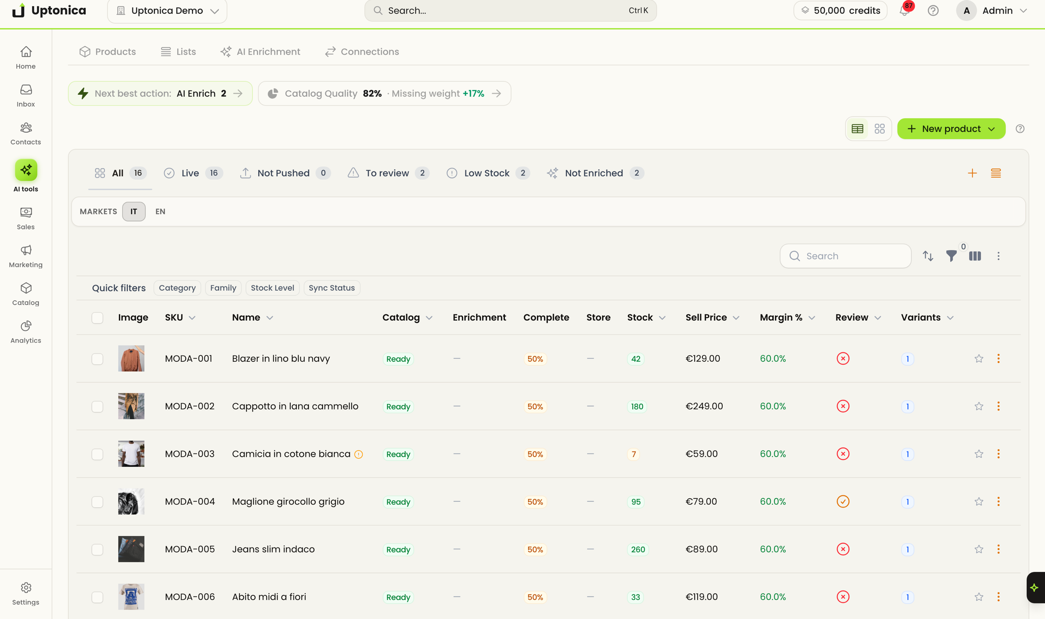The image size is (1045, 619).
Task: Switch to the AI Enrichment tab
Action: 260,52
